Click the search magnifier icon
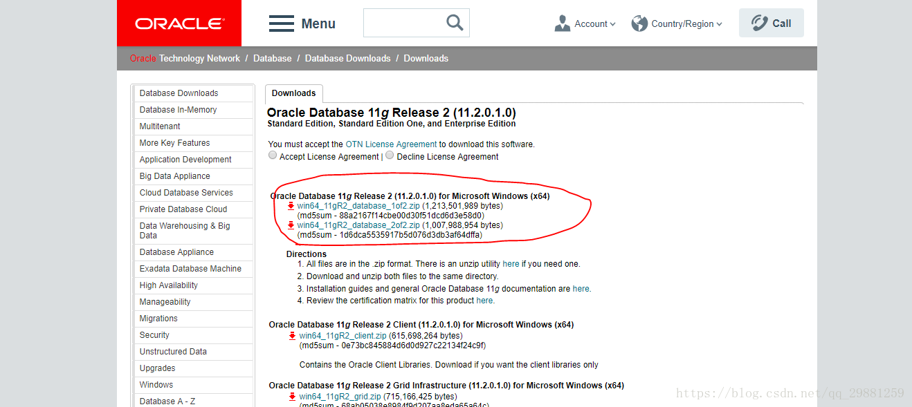912x407 pixels. [455, 23]
